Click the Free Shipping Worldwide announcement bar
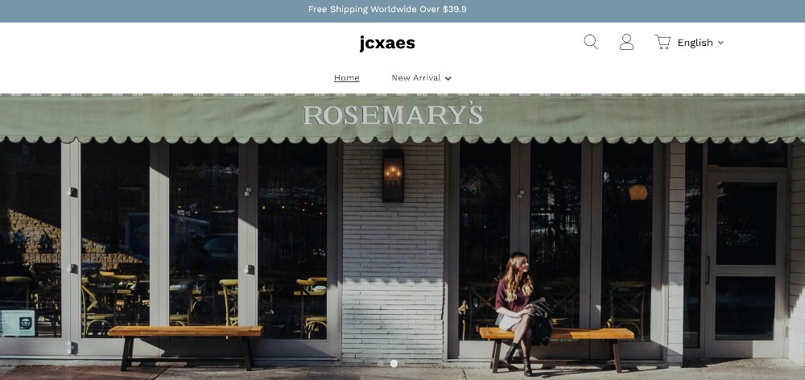Viewport: 805px width, 380px height. click(402, 10)
